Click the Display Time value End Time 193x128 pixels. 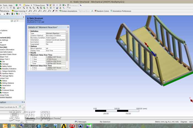pyautogui.click(x=56, y=51)
